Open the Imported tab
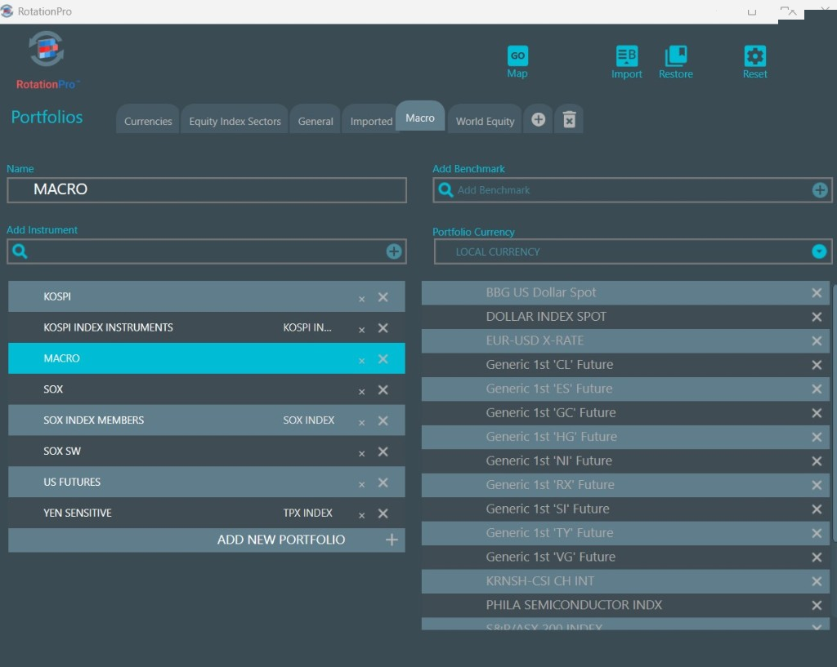Screen dimensions: 837x667 371,121
